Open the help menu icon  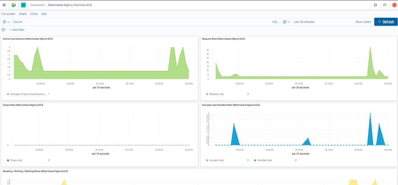coord(375,5)
